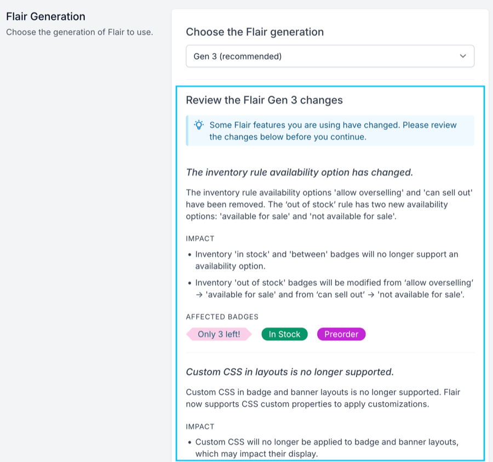Image resolution: width=493 pixels, height=462 pixels.
Task: Select the pink 'Only 3 left!' badge
Action: pyautogui.click(x=219, y=334)
